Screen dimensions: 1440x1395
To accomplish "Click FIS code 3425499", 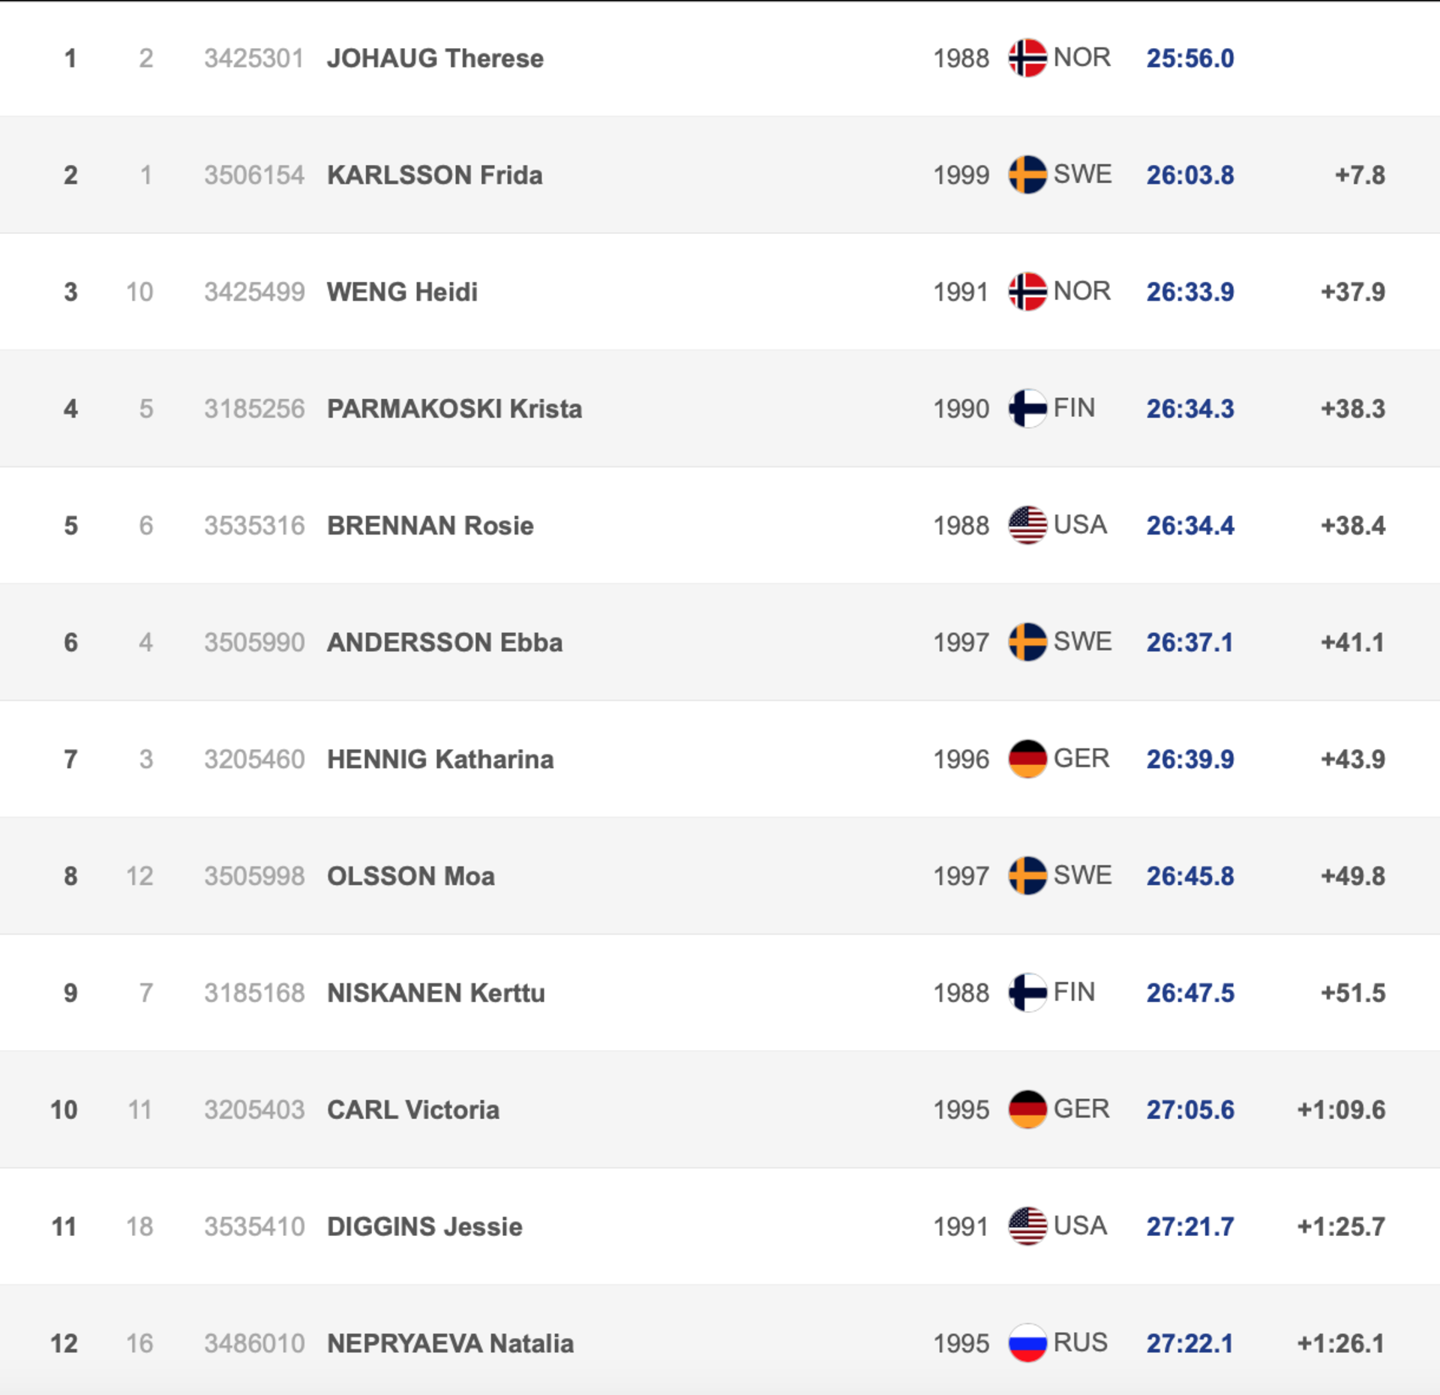I will click(254, 292).
